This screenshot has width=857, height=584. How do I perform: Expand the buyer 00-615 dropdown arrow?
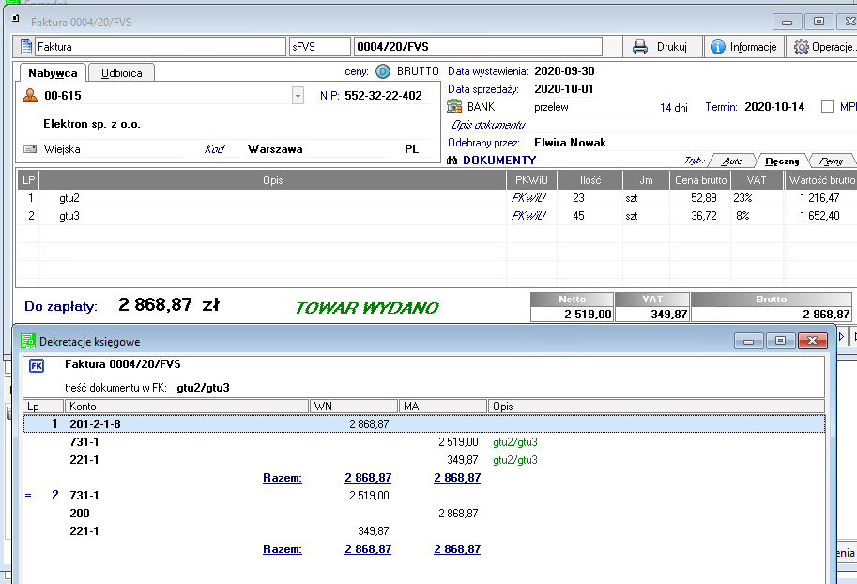298,96
